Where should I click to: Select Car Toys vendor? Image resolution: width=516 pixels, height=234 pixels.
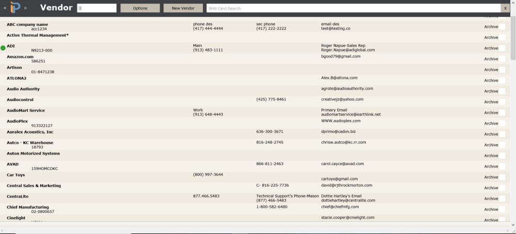(15, 175)
